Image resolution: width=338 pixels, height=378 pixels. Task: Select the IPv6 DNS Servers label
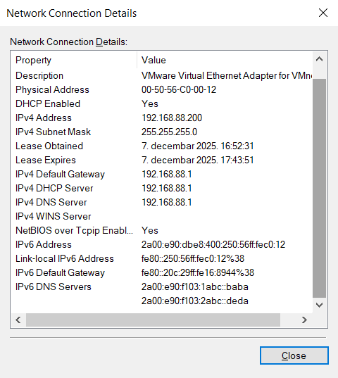click(x=54, y=287)
